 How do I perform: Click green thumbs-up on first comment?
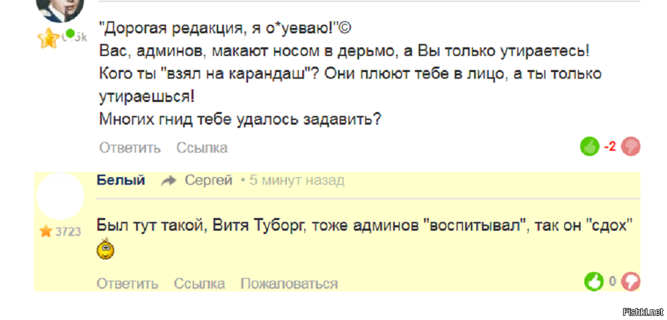[590, 146]
